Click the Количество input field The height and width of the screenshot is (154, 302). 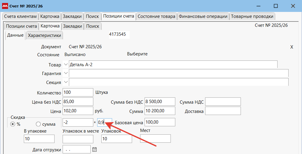(78, 92)
